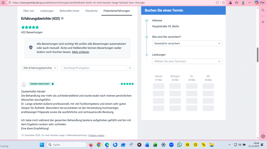Click the Mehr erfahren link
267x149 pixels.
(81, 52)
